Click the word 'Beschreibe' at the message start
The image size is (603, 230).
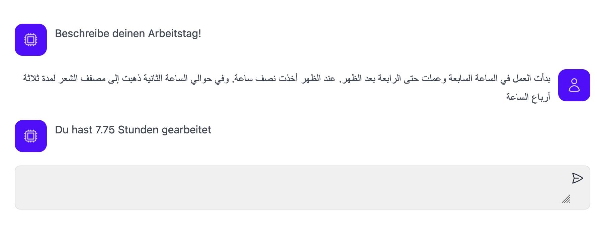(82, 33)
